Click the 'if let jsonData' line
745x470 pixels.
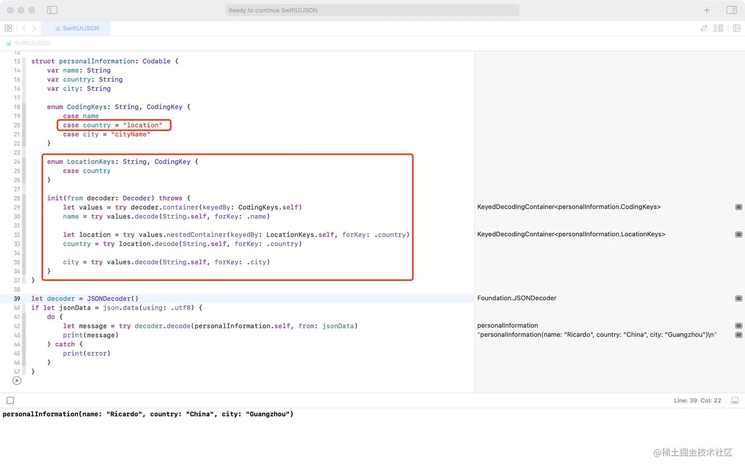pyautogui.click(x=117, y=308)
